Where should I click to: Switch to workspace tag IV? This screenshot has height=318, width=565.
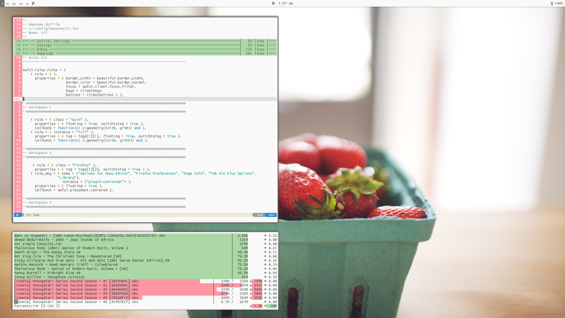[21, 4]
